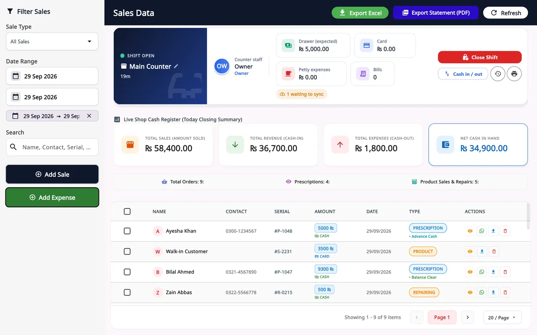Screen dimensions: 537x335
Task: Click the Export Excel button
Action: tap(361, 13)
